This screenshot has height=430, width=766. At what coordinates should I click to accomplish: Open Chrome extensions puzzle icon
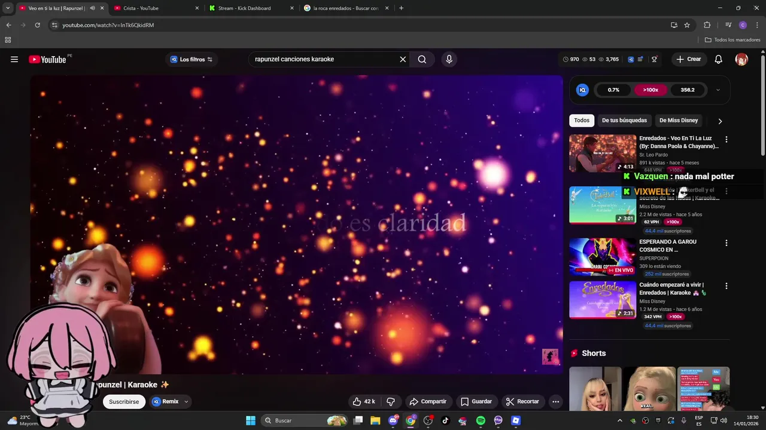[x=707, y=25]
